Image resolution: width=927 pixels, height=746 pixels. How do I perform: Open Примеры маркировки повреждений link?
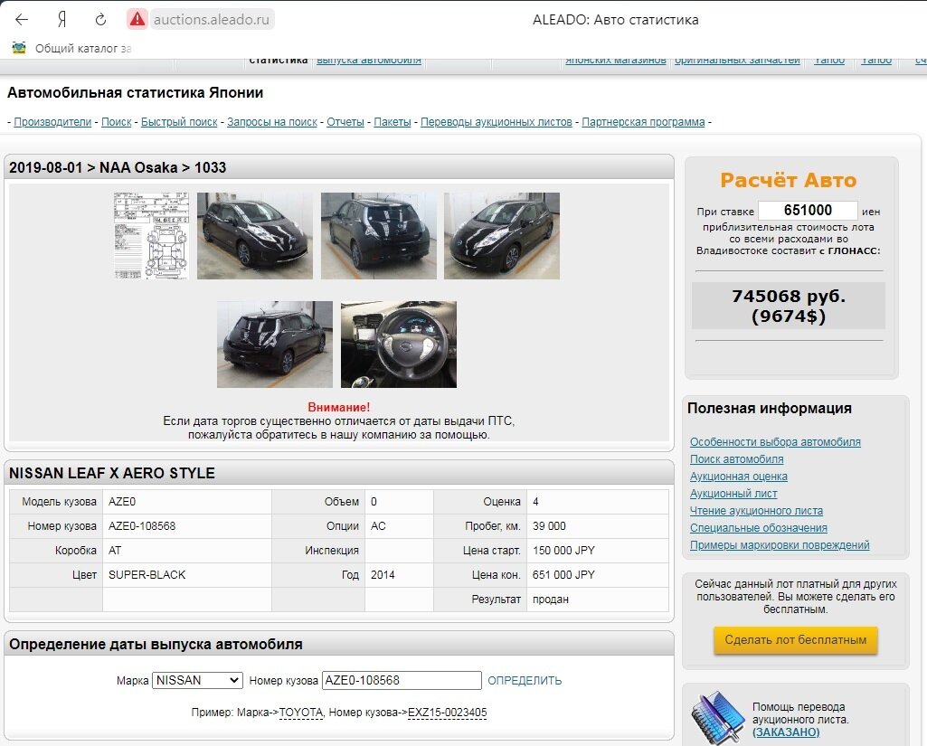780,545
